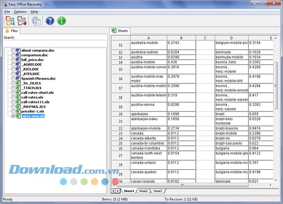Click the blue help question mark icon
Image resolution: width=283 pixels, height=204 pixels.
[x=50, y=21]
